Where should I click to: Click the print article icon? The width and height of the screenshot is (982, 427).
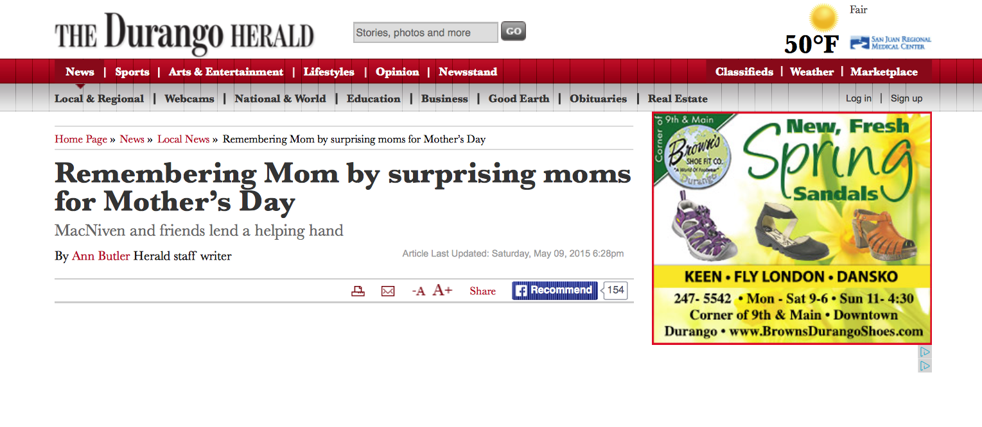coord(358,291)
